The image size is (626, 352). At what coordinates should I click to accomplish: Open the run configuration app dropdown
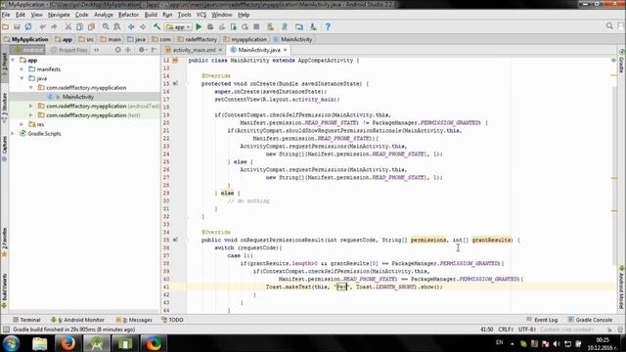point(178,26)
